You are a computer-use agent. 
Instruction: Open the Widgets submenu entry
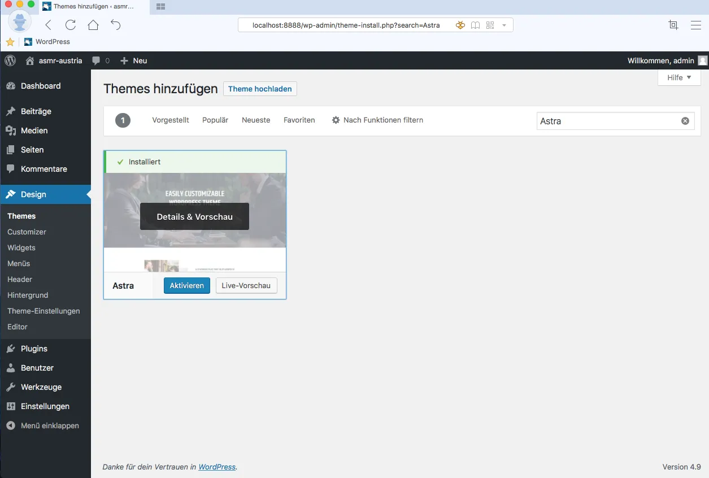coord(21,247)
